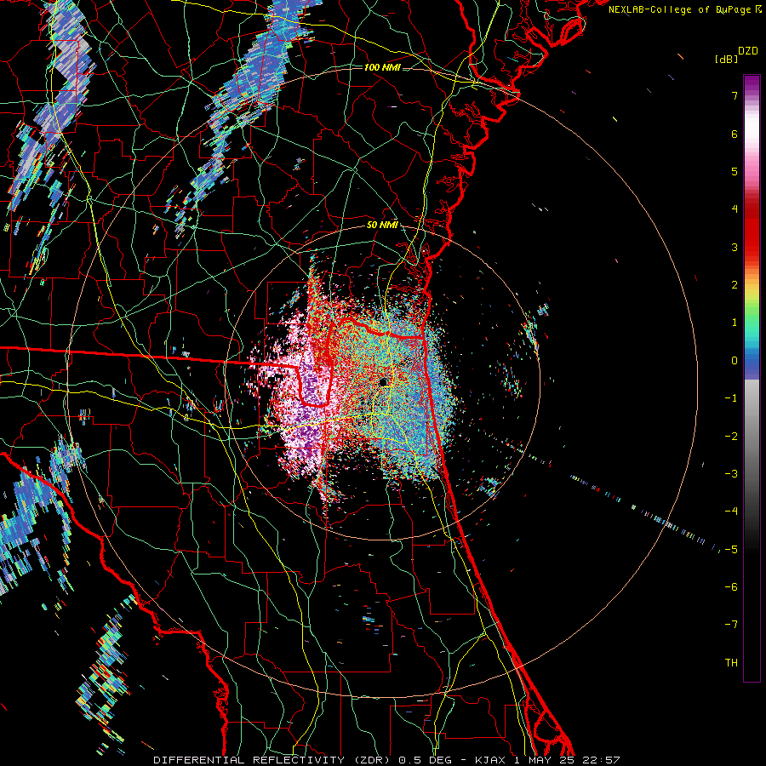Click the 4 dB legend tick label
The image size is (766, 766).
(735, 209)
